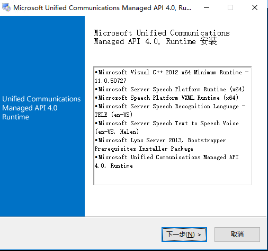Click version number 11.0.50727 line
This screenshot has width=268, height=251.
[x=110, y=81]
